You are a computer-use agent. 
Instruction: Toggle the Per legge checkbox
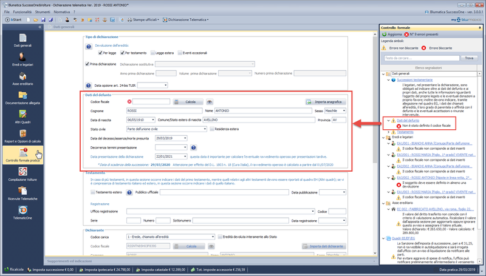click(x=100, y=53)
